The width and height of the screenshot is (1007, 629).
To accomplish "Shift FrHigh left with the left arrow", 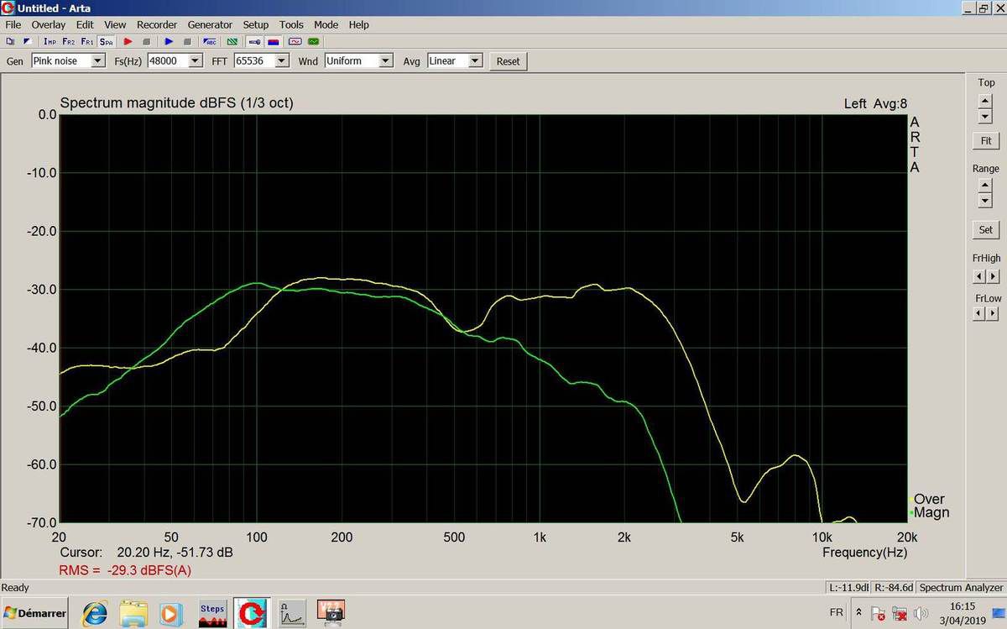I will tap(979, 275).
